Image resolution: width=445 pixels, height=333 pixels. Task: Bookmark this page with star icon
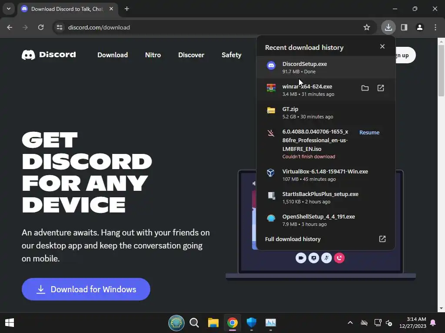click(x=367, y=27)
